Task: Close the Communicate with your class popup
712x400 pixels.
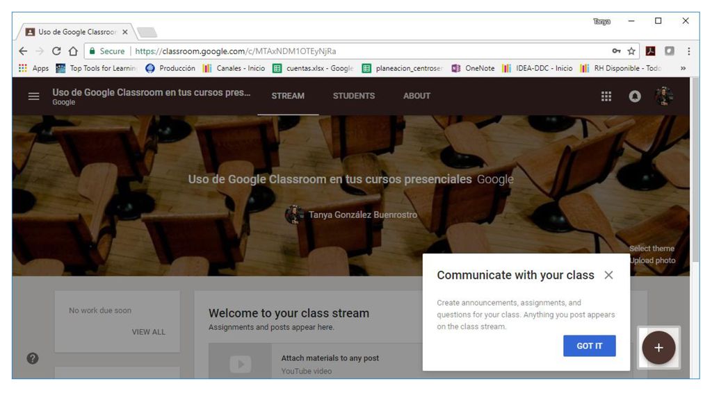Action: coord(608,275)
